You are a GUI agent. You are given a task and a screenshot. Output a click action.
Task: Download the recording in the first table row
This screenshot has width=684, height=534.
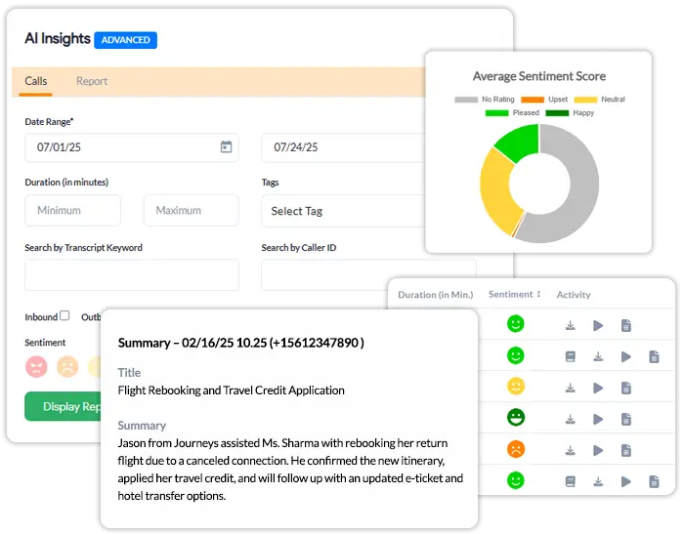(x=570, y=325)
